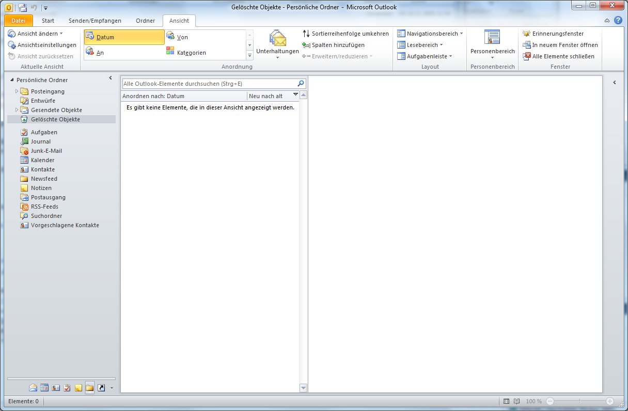This screenshot has height=411, width=628.
Task: Switch to the Ordner ribbon tab
Action: click(145, 21)
